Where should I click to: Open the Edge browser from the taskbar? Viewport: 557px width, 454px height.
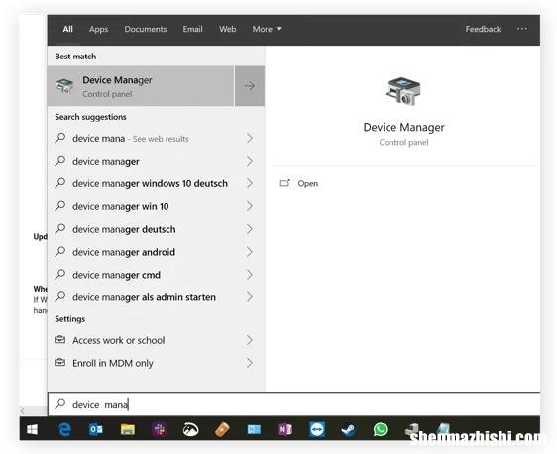(x=64, y=429)
